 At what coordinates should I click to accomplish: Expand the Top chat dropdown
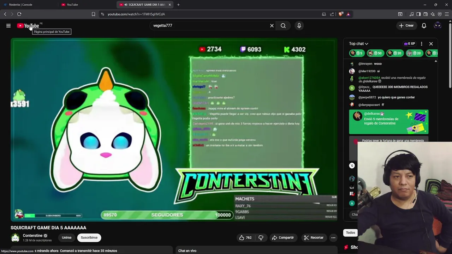pos(359,44)
